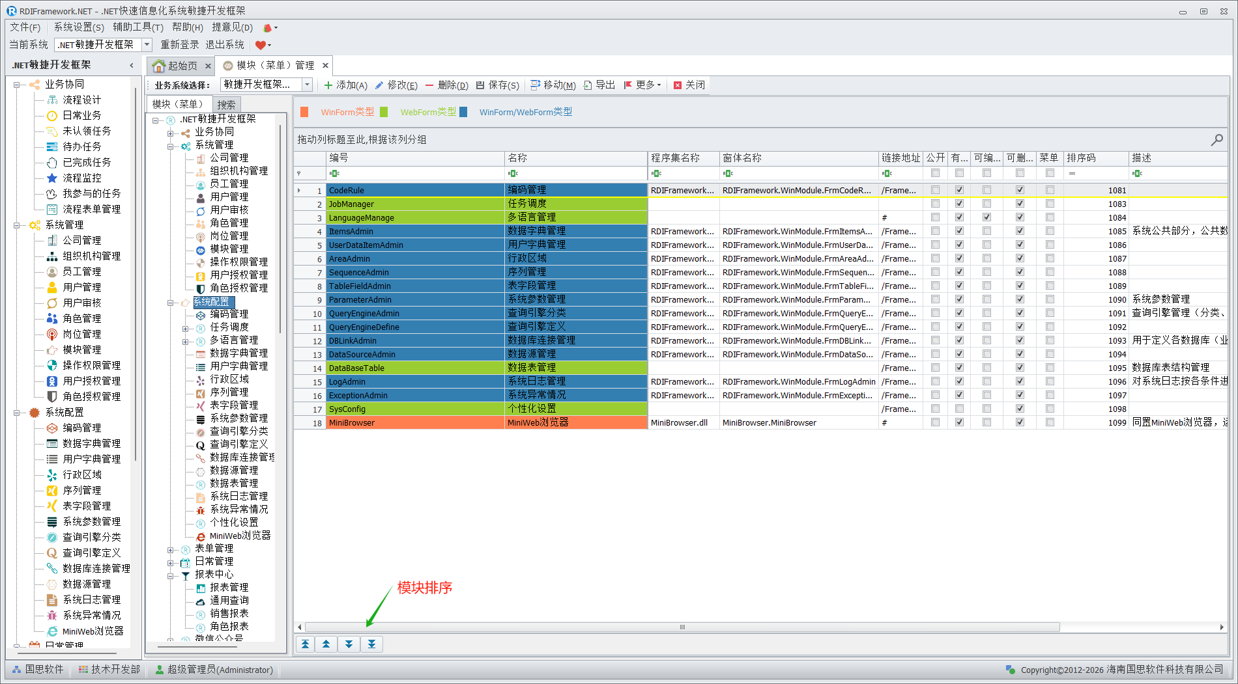Collapse 系统配置 node in module tree
Screen dimensions: 1238x684
click(170, 303)
